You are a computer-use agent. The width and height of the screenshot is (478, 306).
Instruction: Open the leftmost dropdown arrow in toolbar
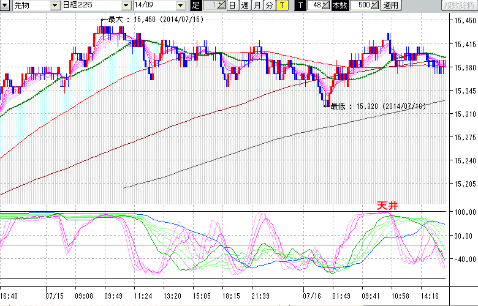coord(5,6)
